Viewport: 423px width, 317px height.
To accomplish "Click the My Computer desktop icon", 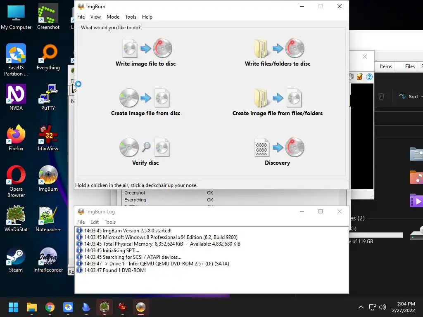I will 16,17.
